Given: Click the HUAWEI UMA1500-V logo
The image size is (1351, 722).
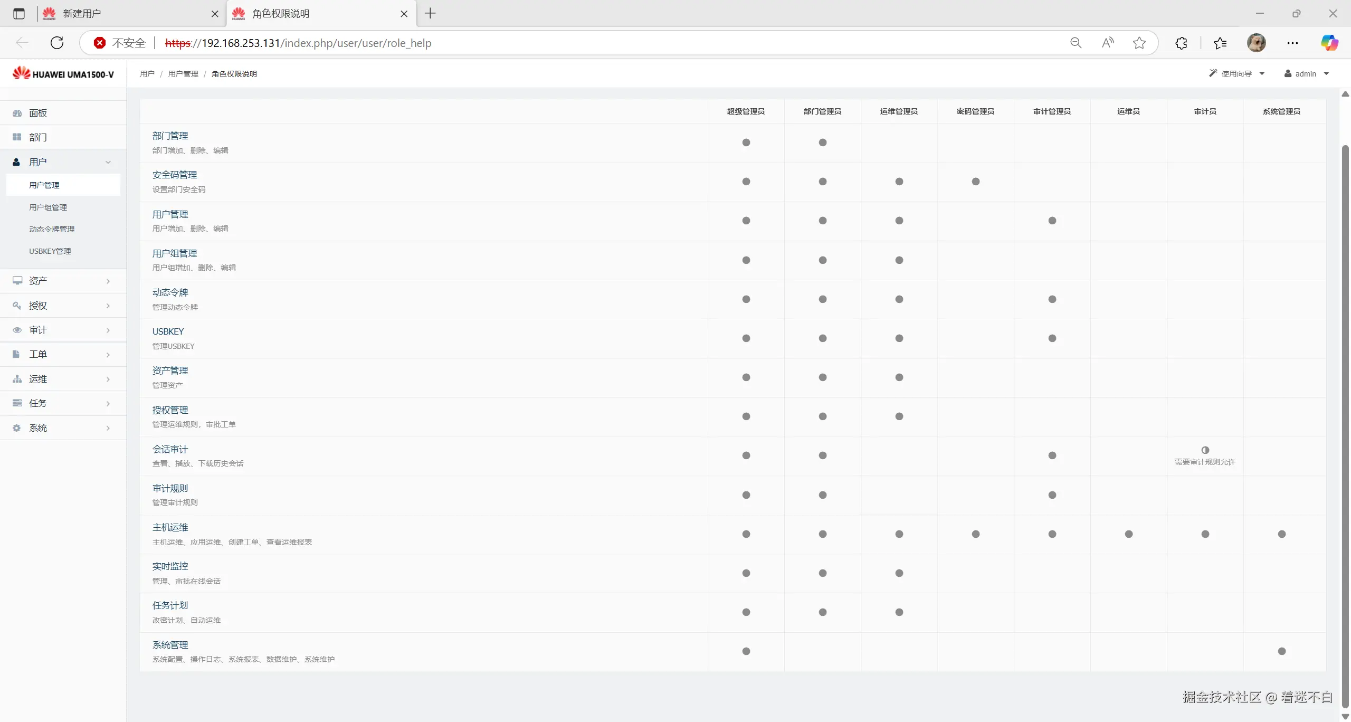Looking at the screenshot, I should pyautogui.click(x=63, y=74).
